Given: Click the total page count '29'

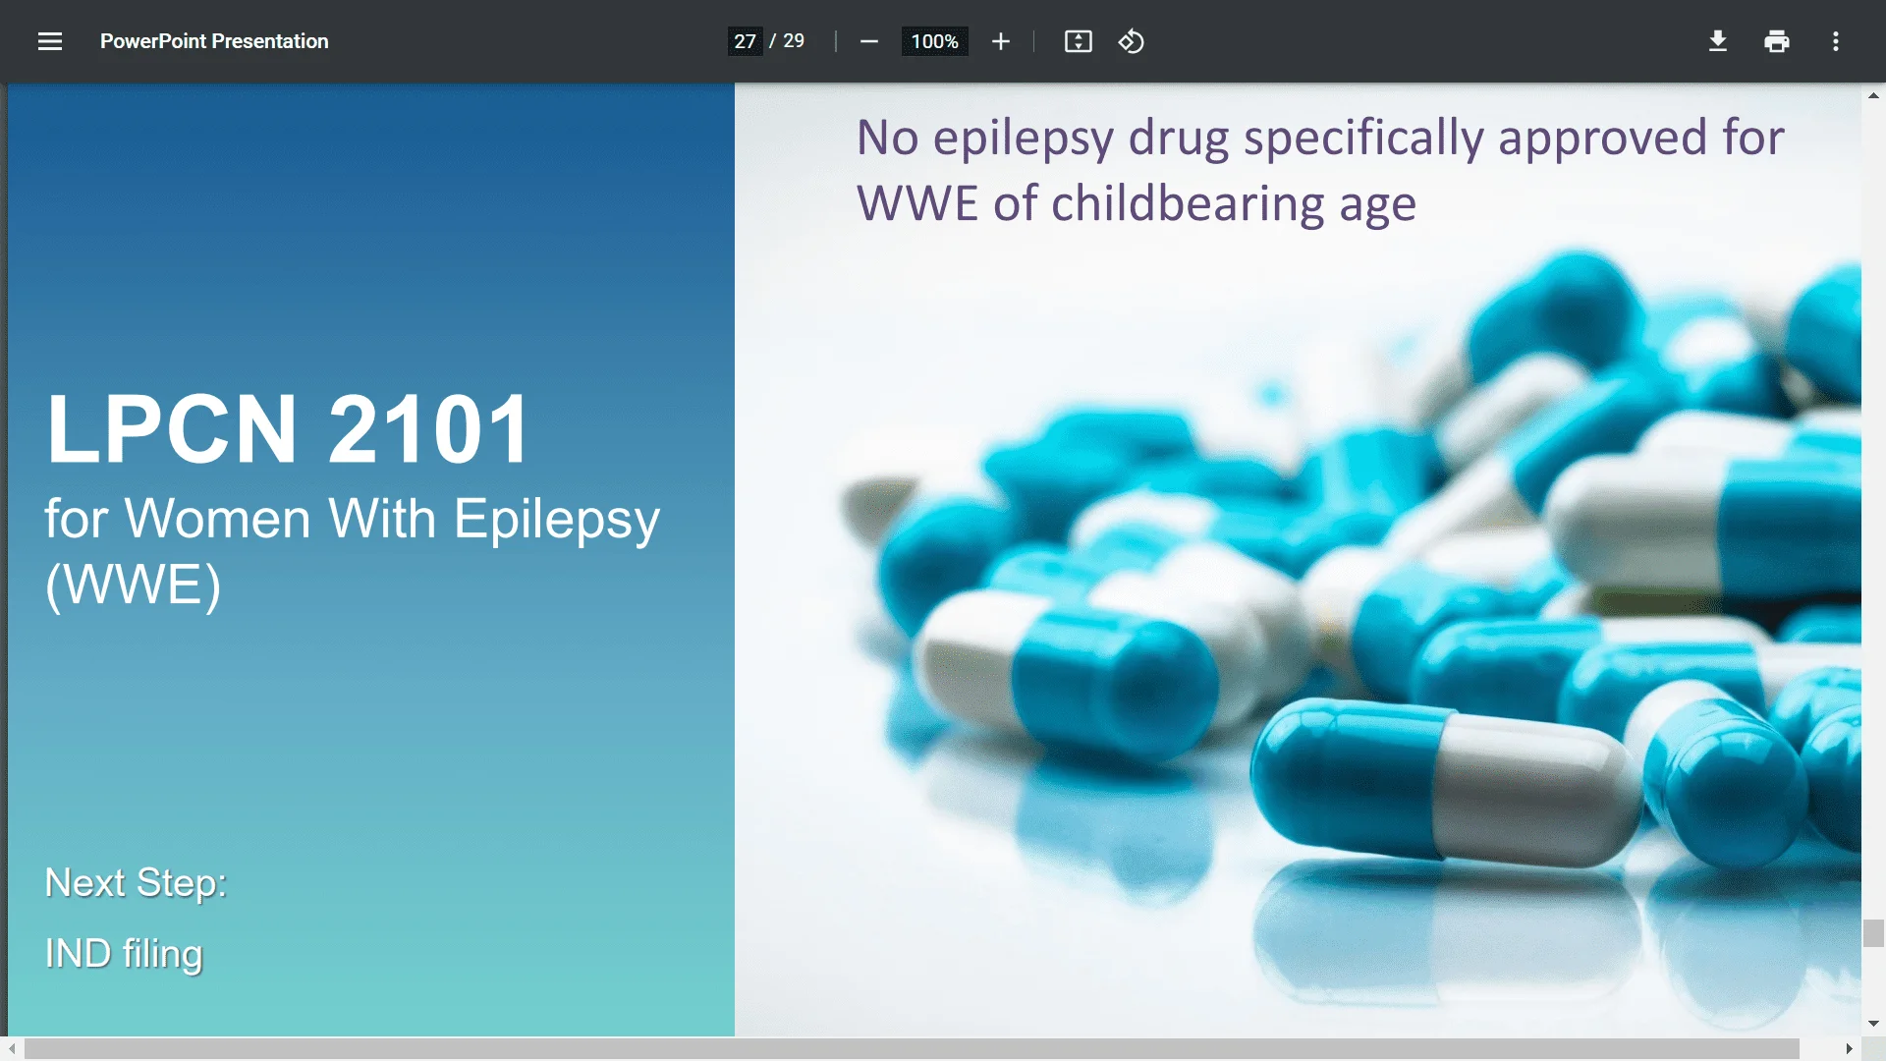Looking at the screenshot, I should pos(794,41).
